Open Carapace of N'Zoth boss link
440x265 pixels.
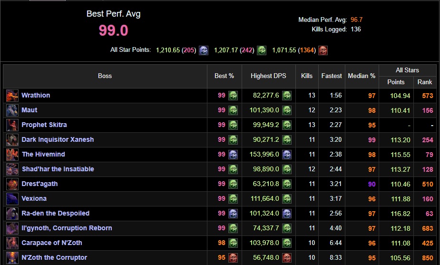tap(52, 243)
